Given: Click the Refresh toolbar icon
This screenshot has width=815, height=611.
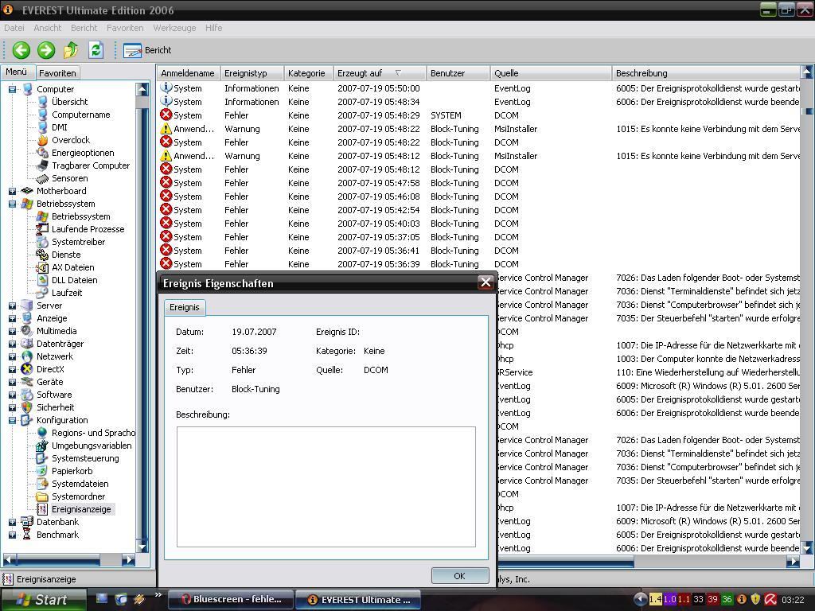Looking at the screenshot, I should [96, 50].
